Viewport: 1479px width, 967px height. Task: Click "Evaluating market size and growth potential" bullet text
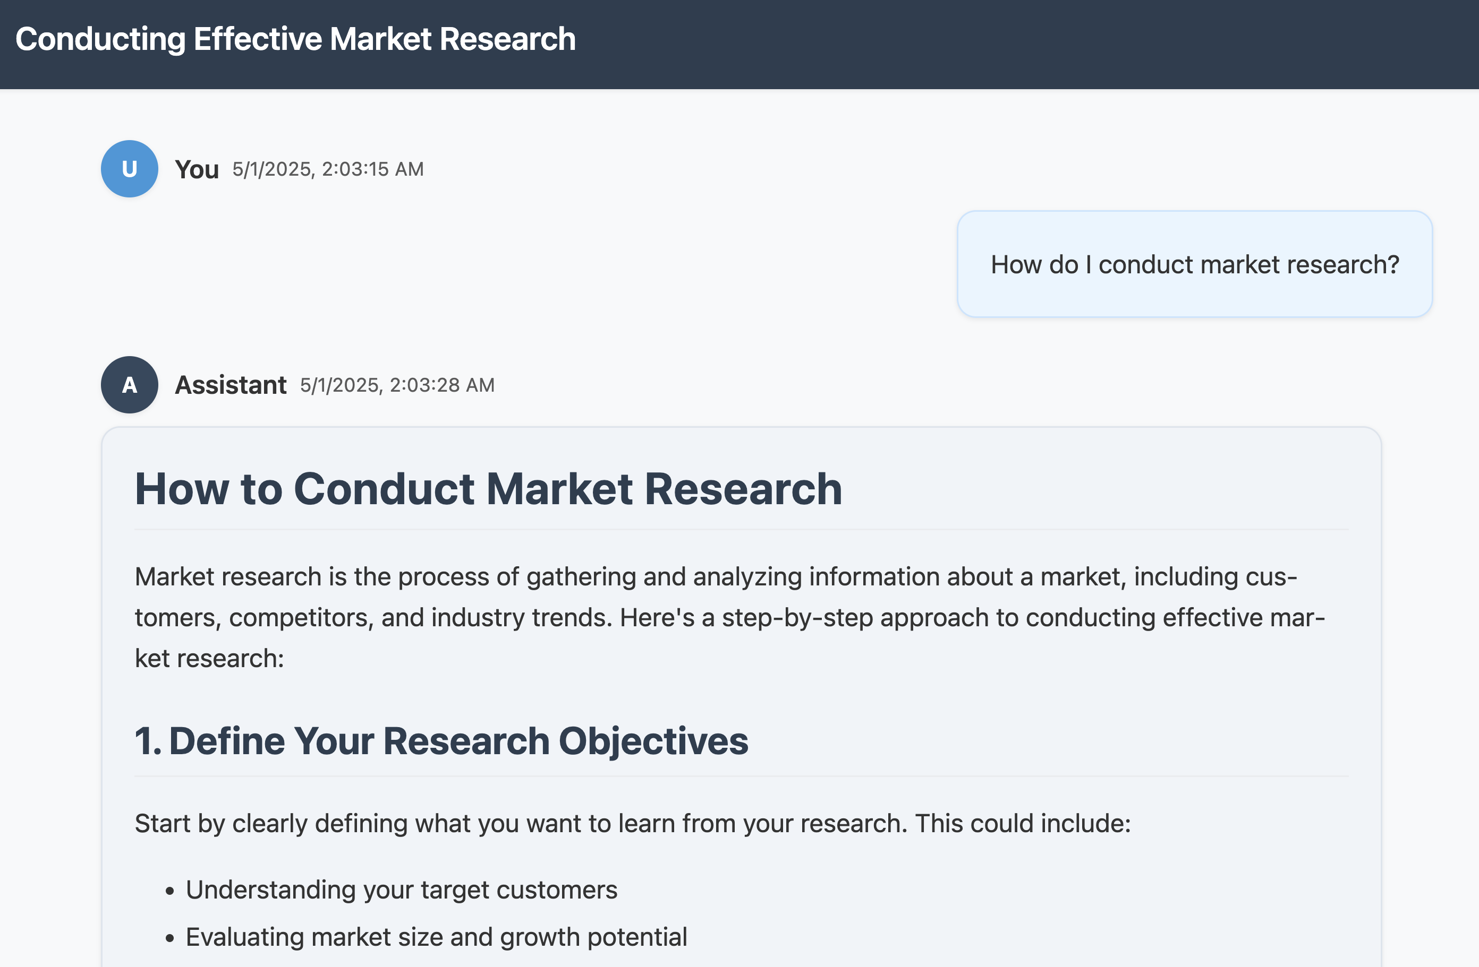pos(436,937)
